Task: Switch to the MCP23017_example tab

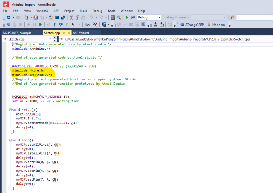Action: point(17,33)
